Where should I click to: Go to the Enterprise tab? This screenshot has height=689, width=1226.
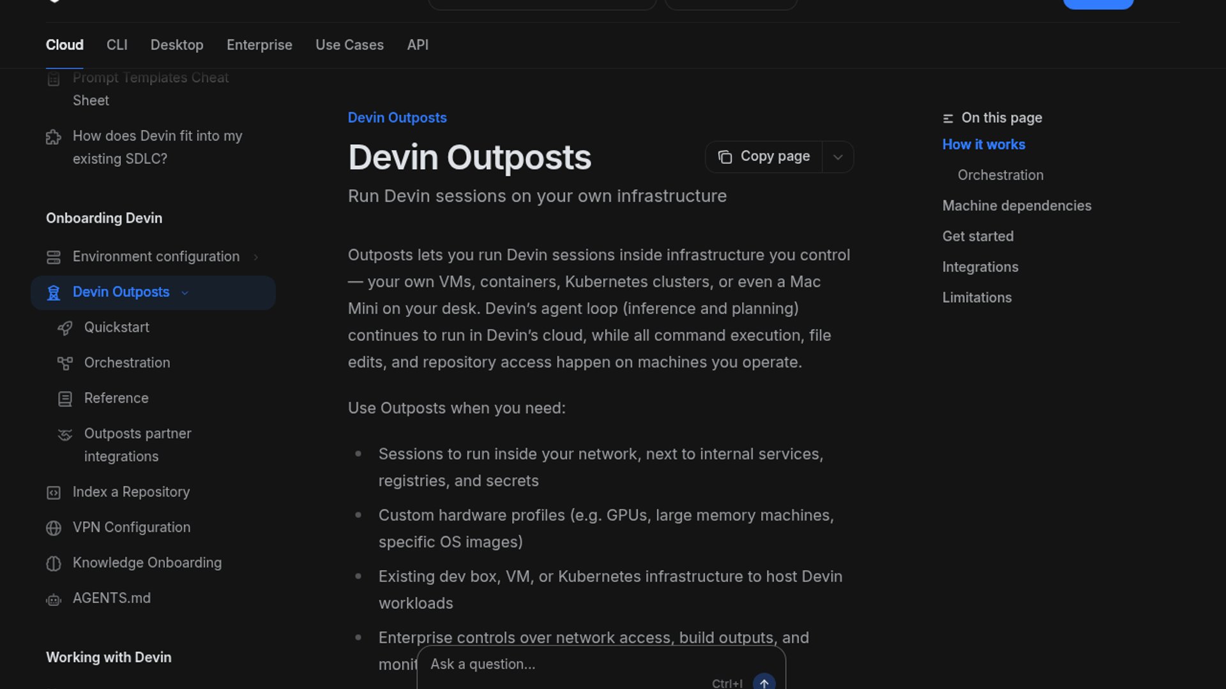pos(259,45)
